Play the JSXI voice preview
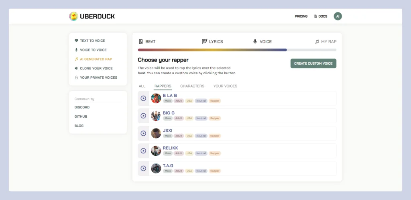Screen dimensions: 411x200 (143, 133)
